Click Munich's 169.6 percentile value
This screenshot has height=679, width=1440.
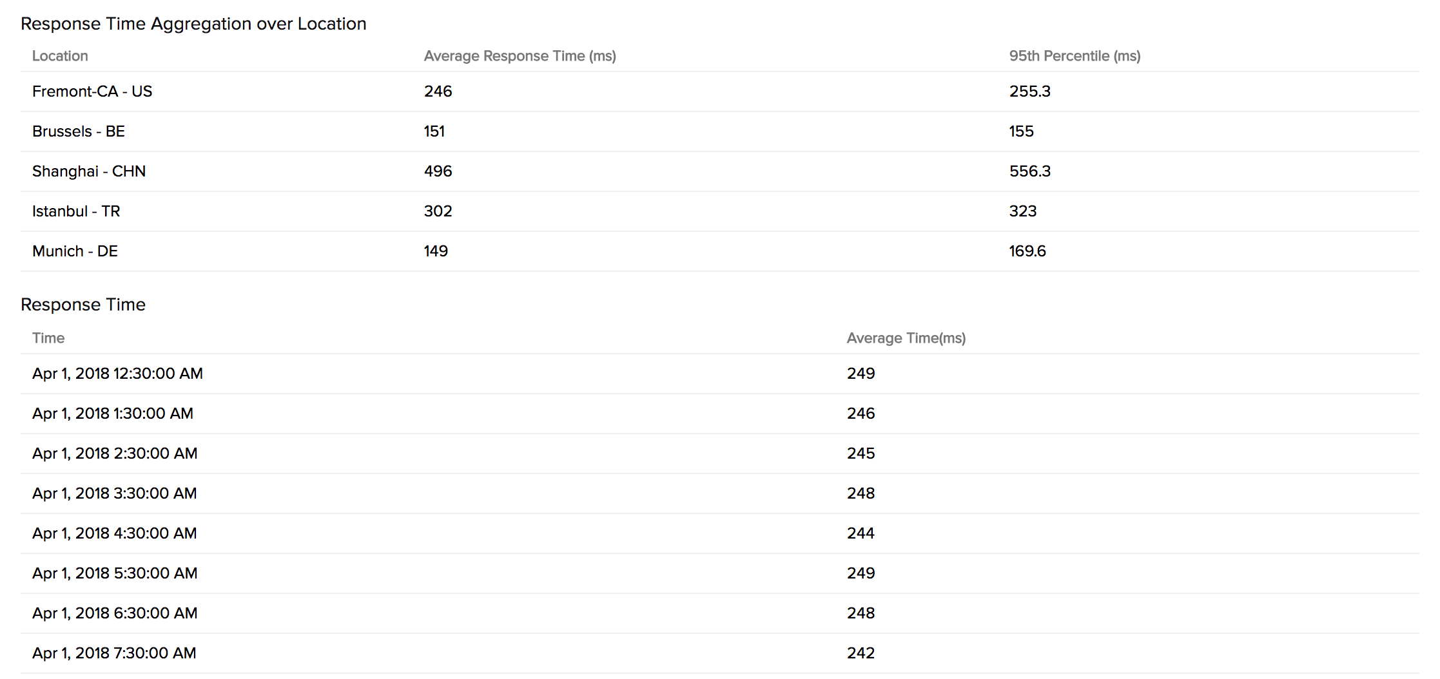tap(1027, 251)
